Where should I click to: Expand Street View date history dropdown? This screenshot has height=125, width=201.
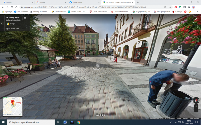[8, 29]
